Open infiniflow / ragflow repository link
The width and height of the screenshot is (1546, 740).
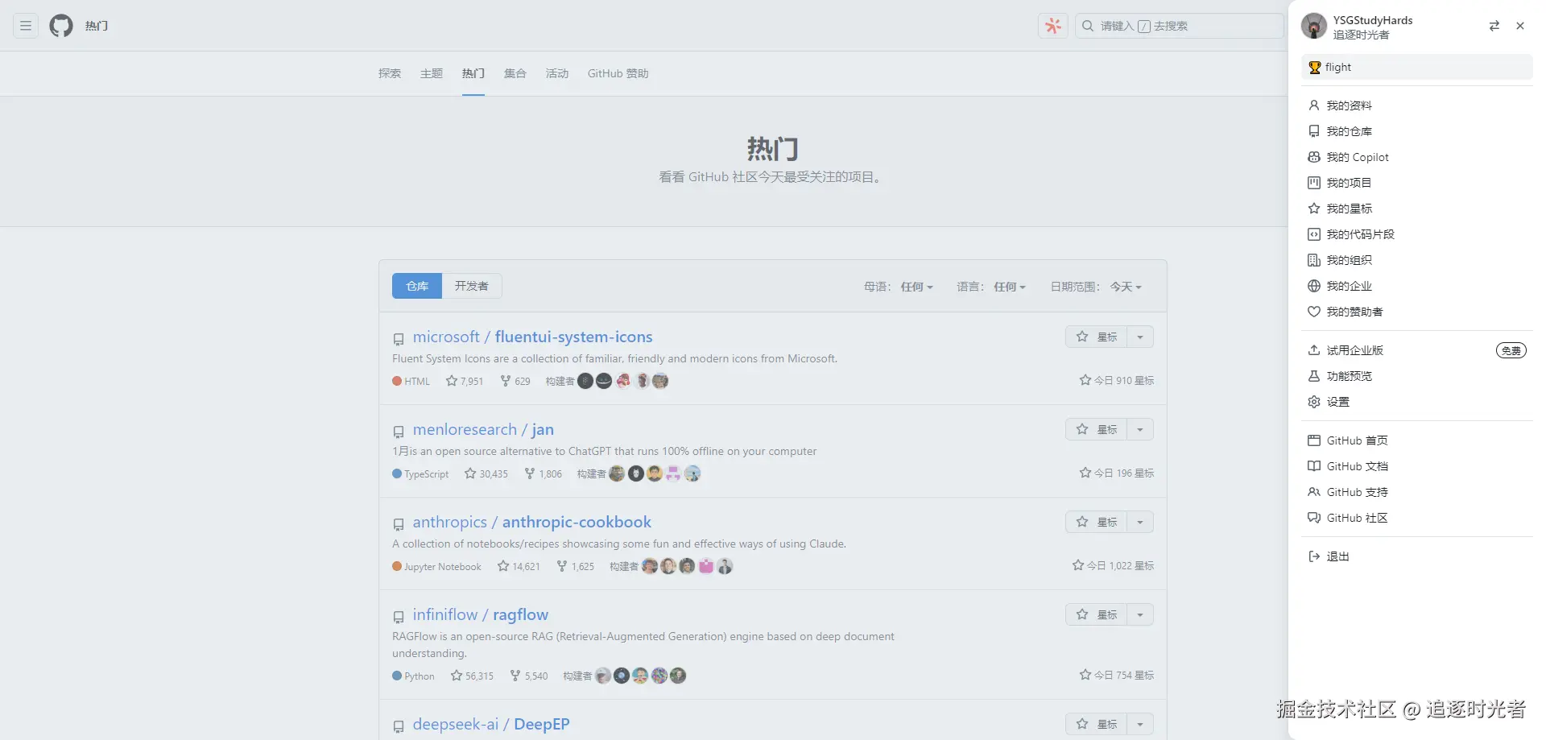click(x=481, y=614)
